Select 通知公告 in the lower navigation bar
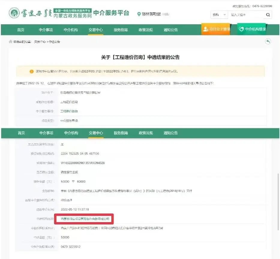Screen dimensions: 280x259 click(170, 133)
